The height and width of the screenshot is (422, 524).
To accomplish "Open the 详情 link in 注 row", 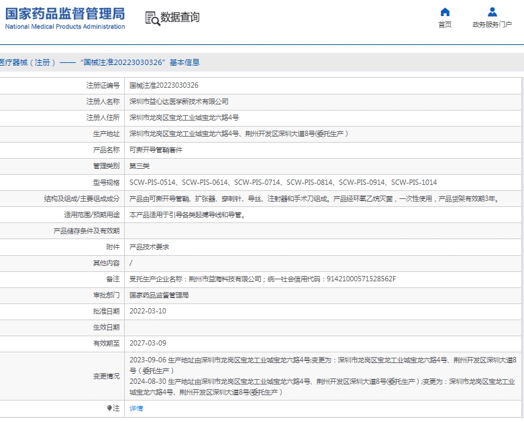I will pyautogui.click(x=136, y=408).
